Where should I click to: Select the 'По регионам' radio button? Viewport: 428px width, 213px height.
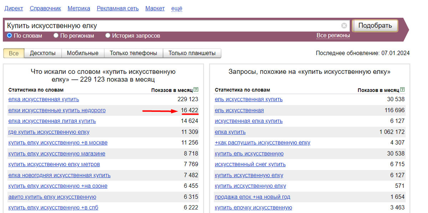pyautogui.click(x=56, y=36)
